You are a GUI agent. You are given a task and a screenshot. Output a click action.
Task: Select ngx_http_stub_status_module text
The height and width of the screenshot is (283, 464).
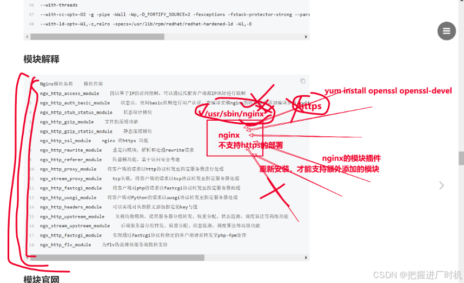[76, 112]
